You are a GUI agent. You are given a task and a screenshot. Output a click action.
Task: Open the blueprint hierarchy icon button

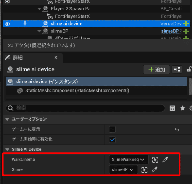point(177,69)
